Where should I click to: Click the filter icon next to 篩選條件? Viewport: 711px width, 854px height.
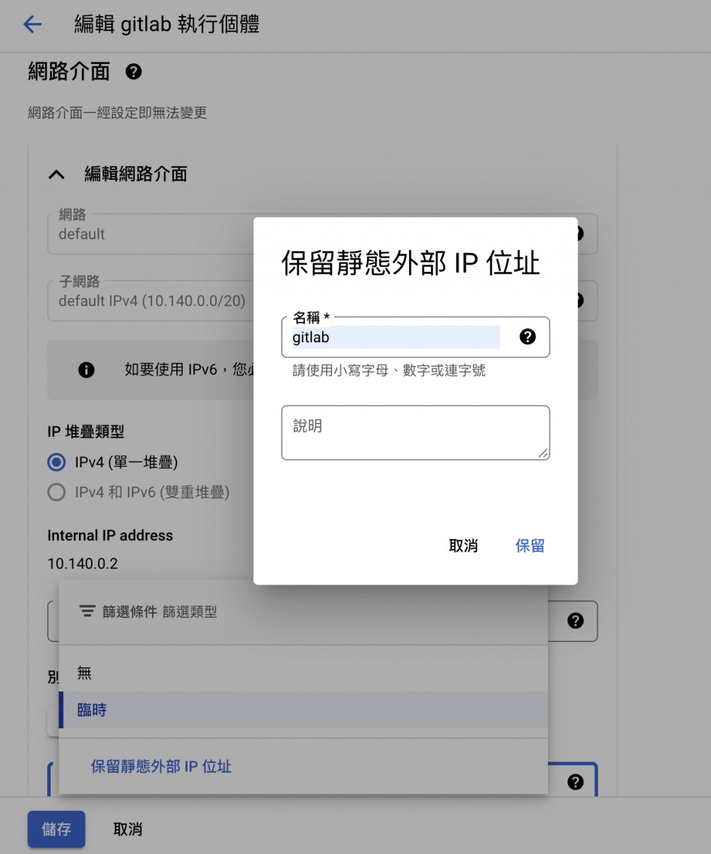coord(87,612)
